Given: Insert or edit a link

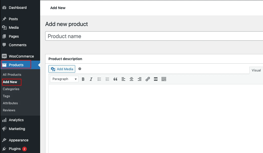Looking at the screenshot, I should coord(148,79).
